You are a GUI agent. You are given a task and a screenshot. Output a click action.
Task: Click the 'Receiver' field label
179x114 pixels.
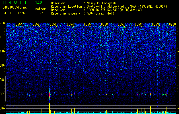pyautogui.click(x=58, y=10)
